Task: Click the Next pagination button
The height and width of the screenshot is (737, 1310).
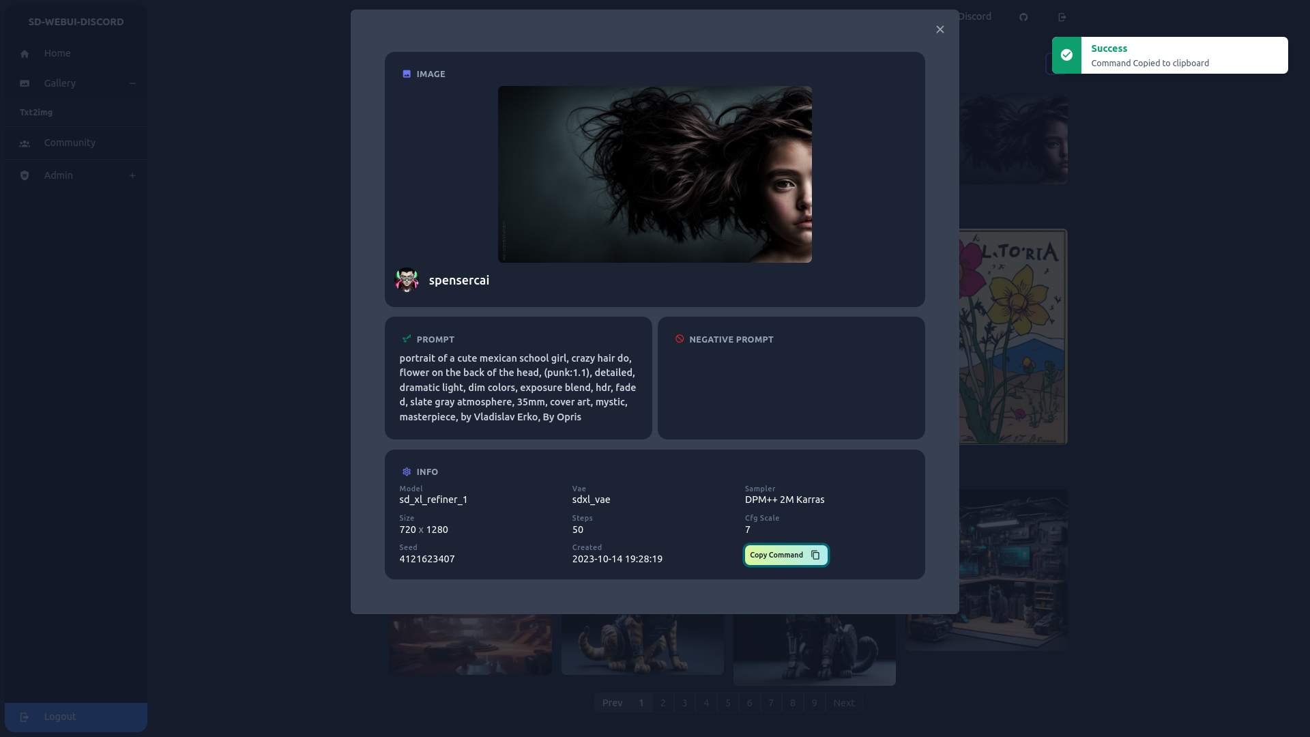Action: (843, 703)
